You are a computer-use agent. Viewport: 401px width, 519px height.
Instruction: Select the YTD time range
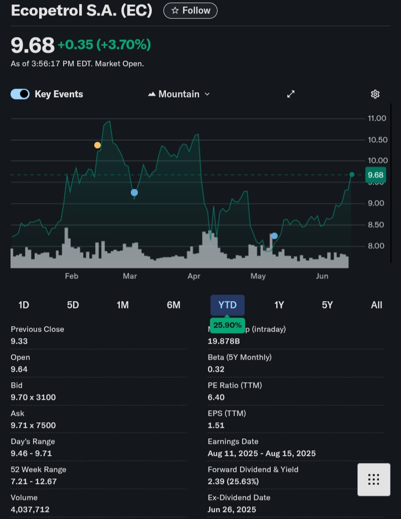228,305
